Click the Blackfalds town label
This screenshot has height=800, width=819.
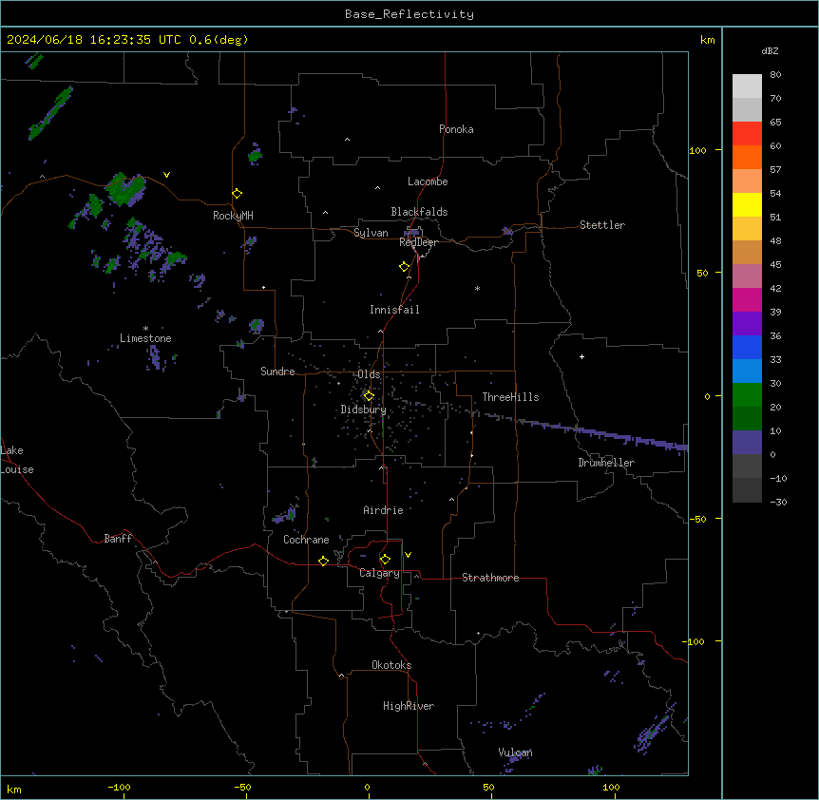tap(419, 212)
